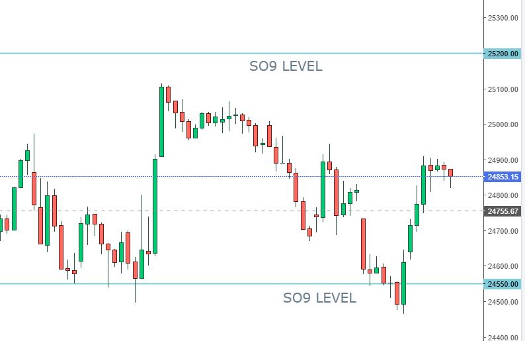Select the gray 24755.67 price label

[x=503, y=211]
